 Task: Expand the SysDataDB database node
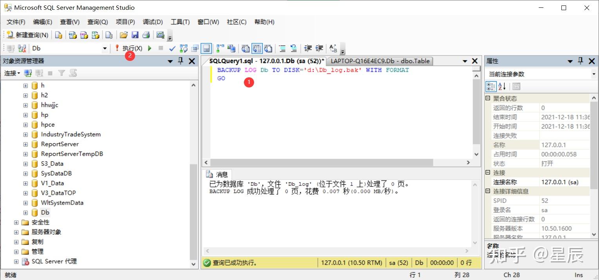[x=24, y=173]
